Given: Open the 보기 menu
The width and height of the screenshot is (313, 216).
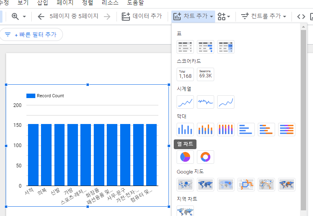Looking at the screenshot, I should click(x=23, y=2).
